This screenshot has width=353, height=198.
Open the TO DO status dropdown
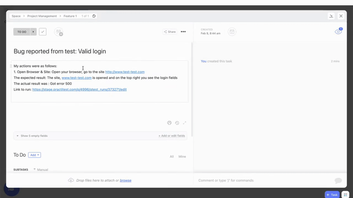(x=22, y=32)
